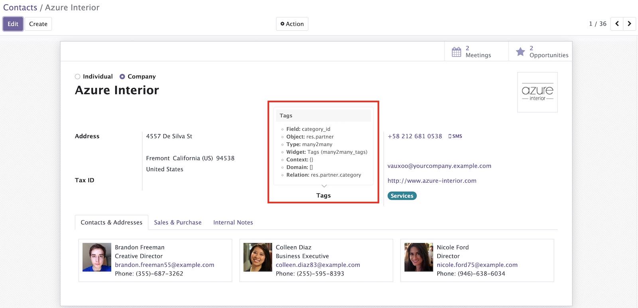Click Phone: (255)-595-8393 text
The width and height of the screenshot is (638, 308).
pos(310,274)
